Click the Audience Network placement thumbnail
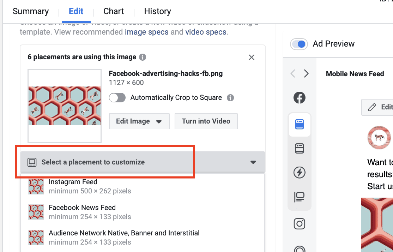The image size is (393, 252). (36, 238)
